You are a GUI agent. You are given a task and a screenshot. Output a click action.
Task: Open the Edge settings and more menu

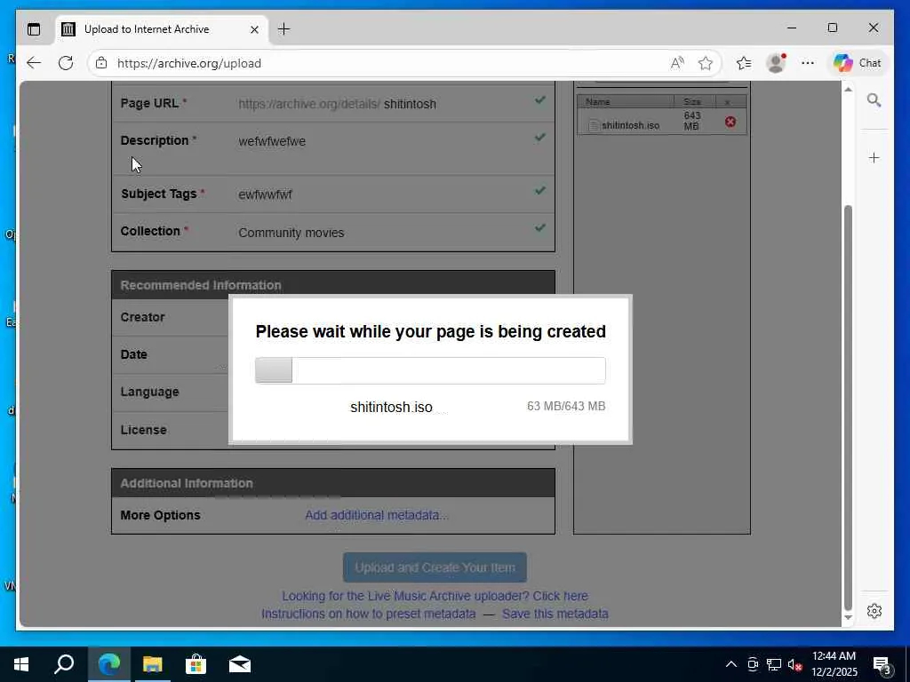tap(807, 63)
